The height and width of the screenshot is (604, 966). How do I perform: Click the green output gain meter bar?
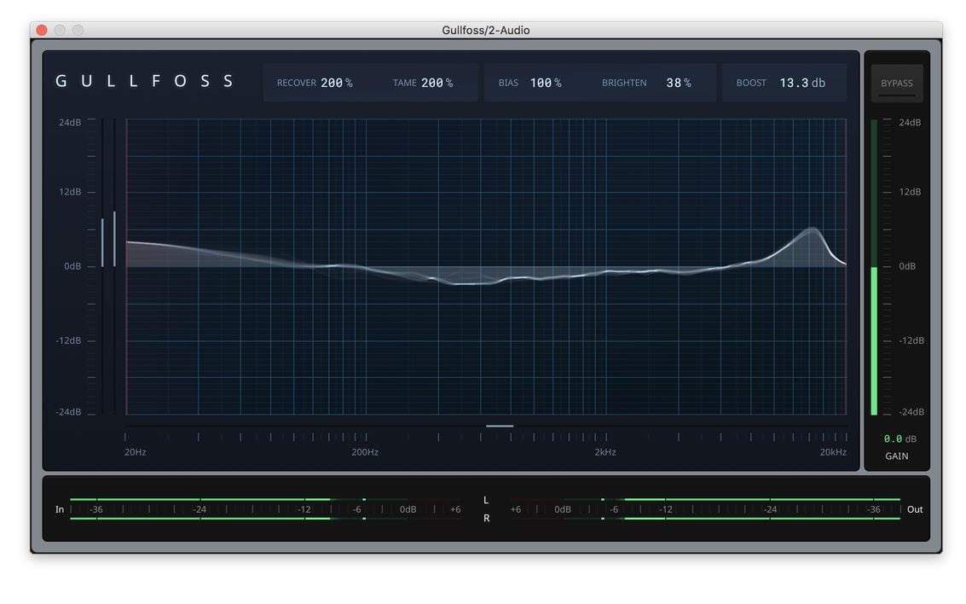[874, 340]
